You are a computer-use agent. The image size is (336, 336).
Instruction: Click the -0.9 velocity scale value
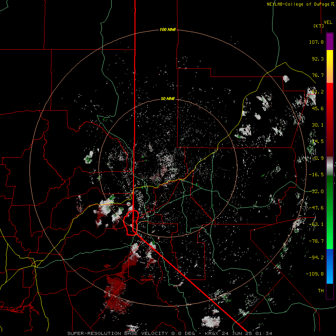click(x=318, y=158)
